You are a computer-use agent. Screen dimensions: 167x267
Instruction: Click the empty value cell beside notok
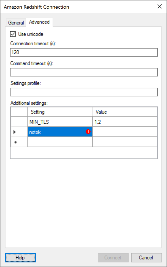[x=125, y=132]
